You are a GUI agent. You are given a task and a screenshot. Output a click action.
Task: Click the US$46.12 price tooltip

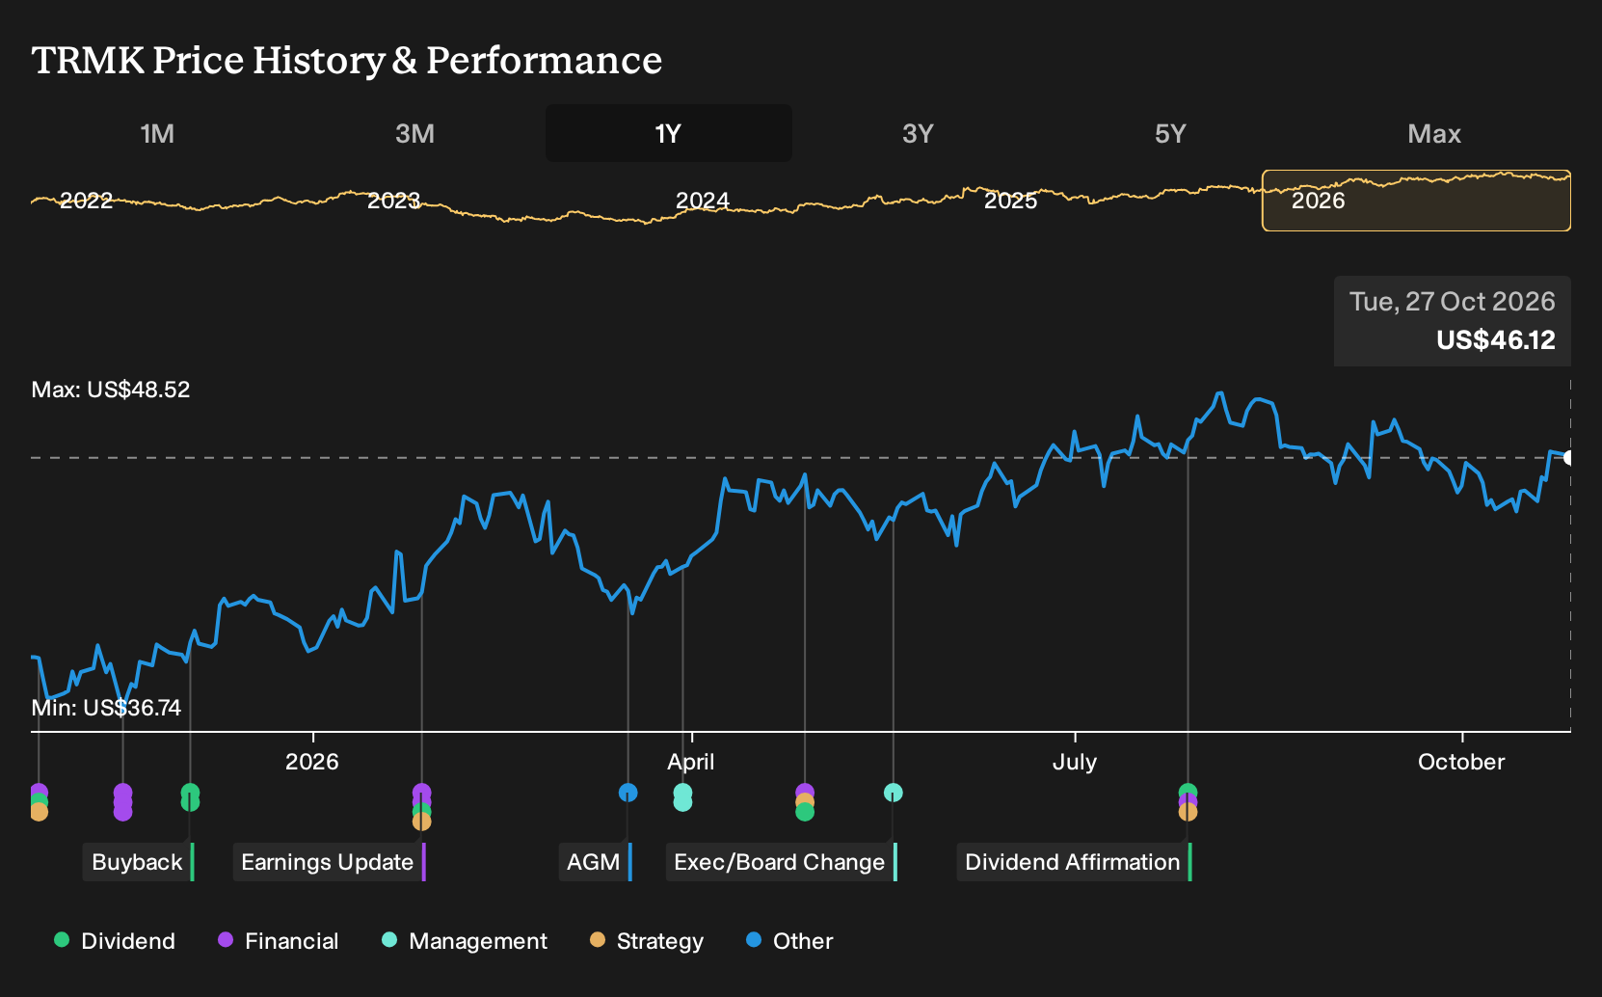(1453, 321)
